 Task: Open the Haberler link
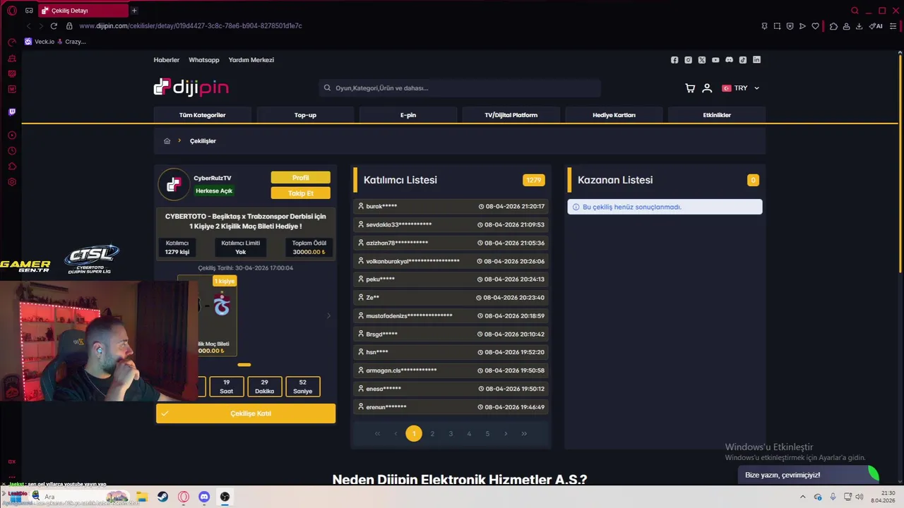[x=167, y=60]
